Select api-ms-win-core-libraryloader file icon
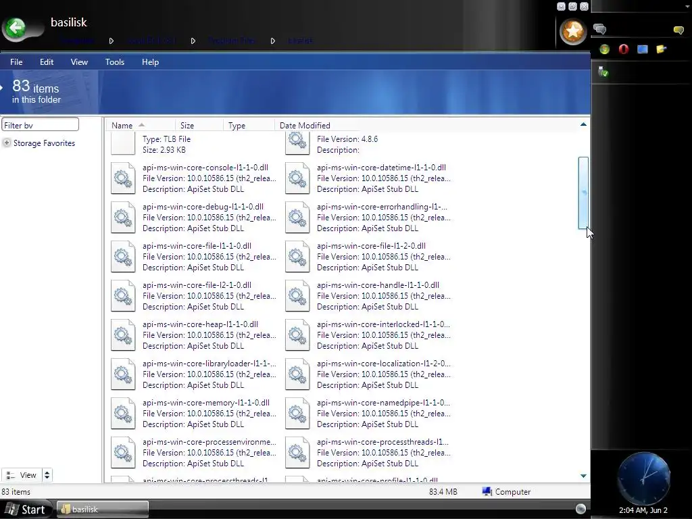Screen dimensions: 692x519 pyautogui.click(x=123, y=374)
